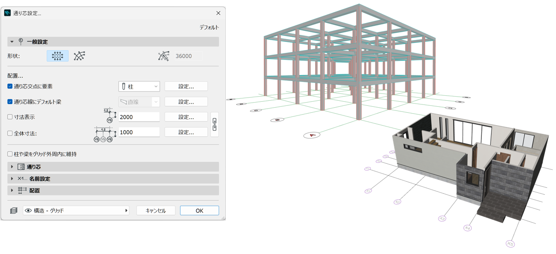
Task: Click the 一般設定 section icon
Action: tap(21, 42)
